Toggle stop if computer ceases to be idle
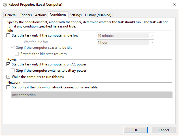This screenshot has width=179, height=136. pyautogui.click(x=12, y=48)
